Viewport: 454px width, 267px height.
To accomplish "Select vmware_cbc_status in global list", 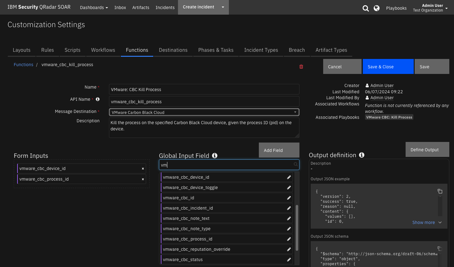I will (227, 260).
